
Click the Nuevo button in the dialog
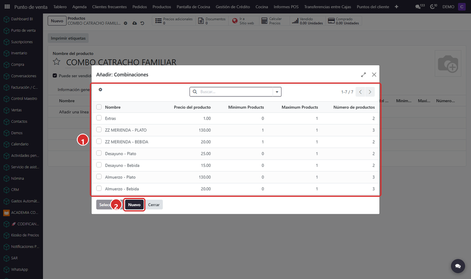click(134, 205)
